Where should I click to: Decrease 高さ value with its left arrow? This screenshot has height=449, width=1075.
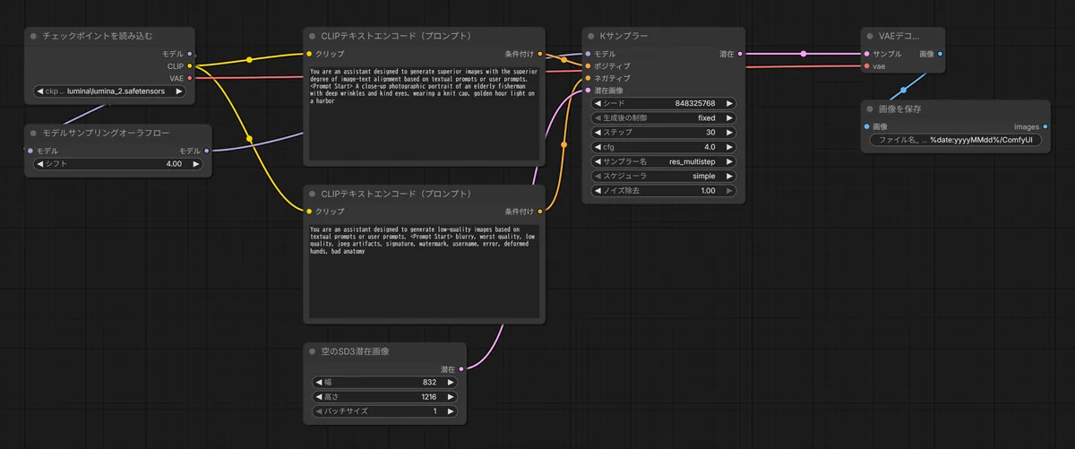point(319,396)
